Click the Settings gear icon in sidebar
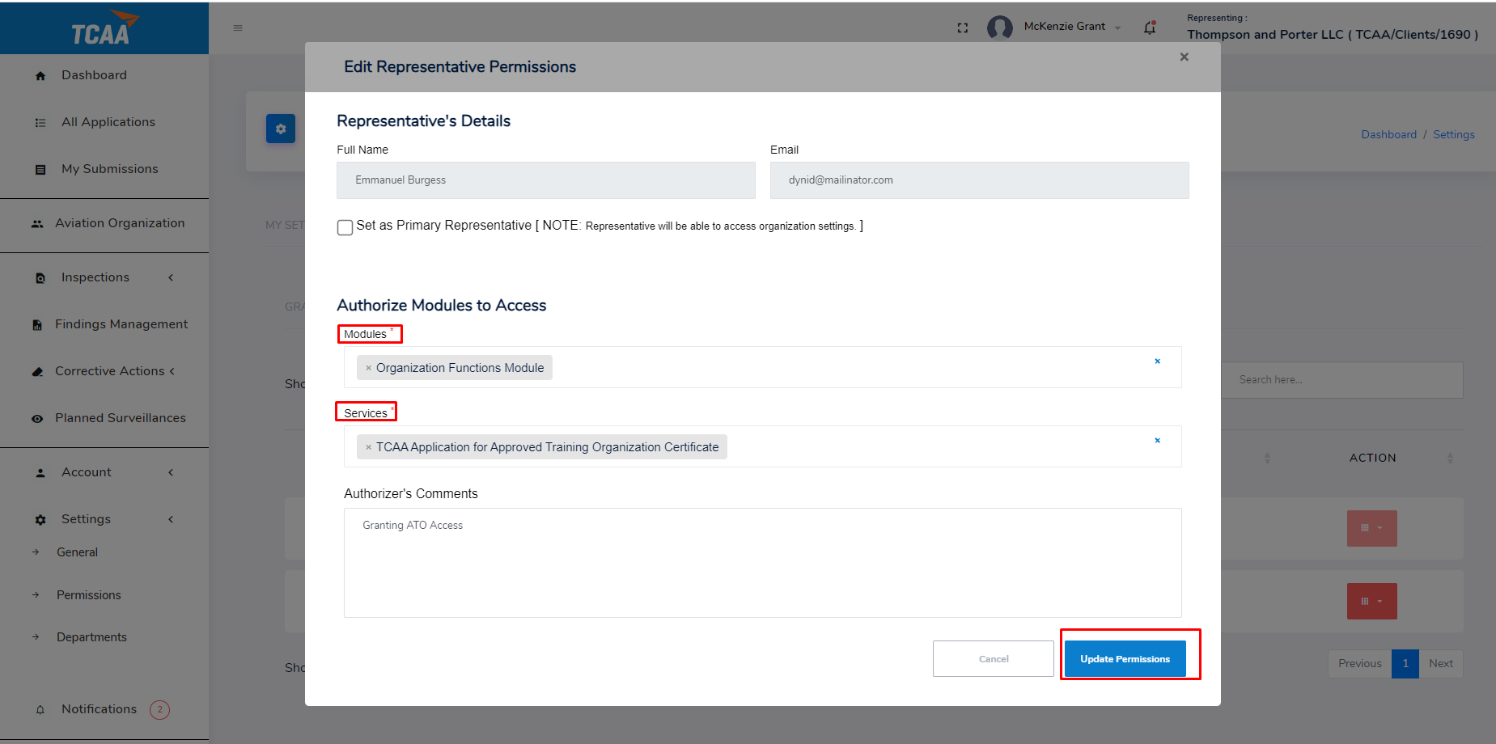Image resolution: width=1496 pixels, height=744 pixels. tap(40, 520)
